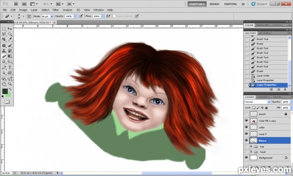This screenshot has height=176, width=293.
Task: Select the Eraser tool in the toolbox
Action: point(4,56)
